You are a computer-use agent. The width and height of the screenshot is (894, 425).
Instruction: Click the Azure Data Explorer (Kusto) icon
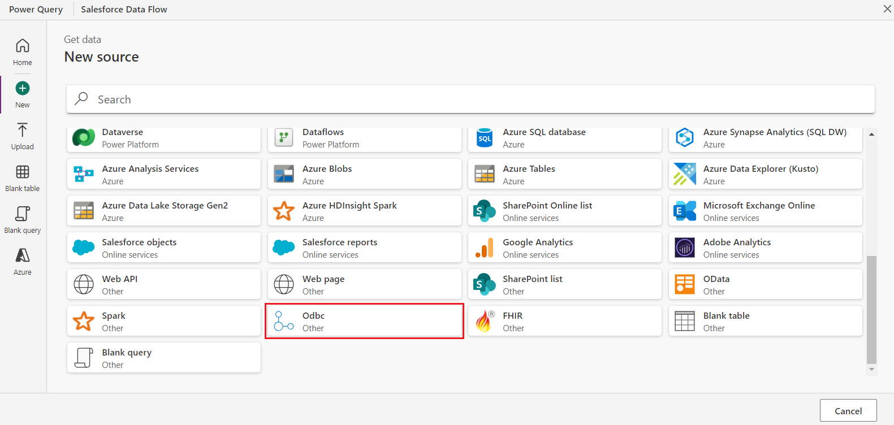pos(684,174)
